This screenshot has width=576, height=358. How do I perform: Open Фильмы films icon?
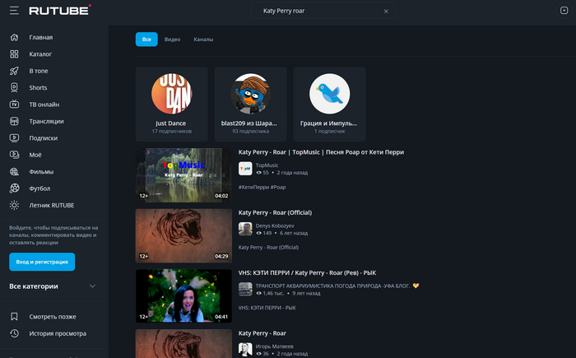(x=14, y=172)
